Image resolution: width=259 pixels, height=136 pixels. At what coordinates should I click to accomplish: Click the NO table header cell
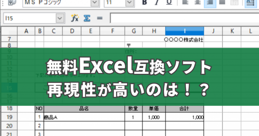click(x=39, y=109)
